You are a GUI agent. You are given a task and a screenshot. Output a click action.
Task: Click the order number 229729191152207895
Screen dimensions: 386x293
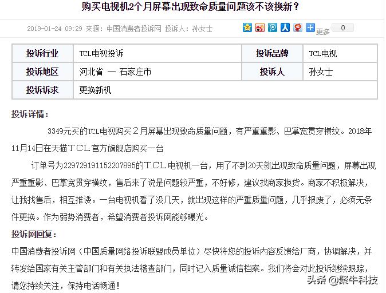coord(100,166)
